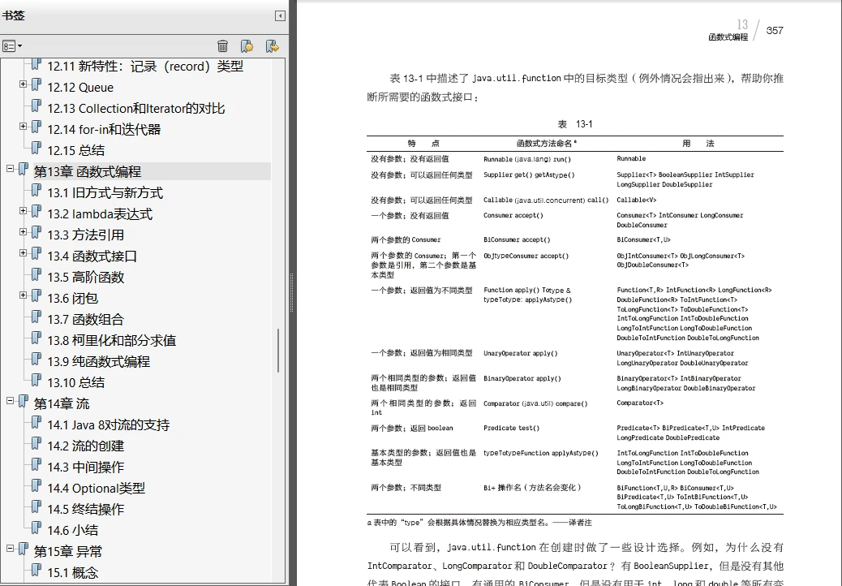Click the table cell Runnable (java.lang) run()
Screen dimensions: 842x586
pos(526,159)
